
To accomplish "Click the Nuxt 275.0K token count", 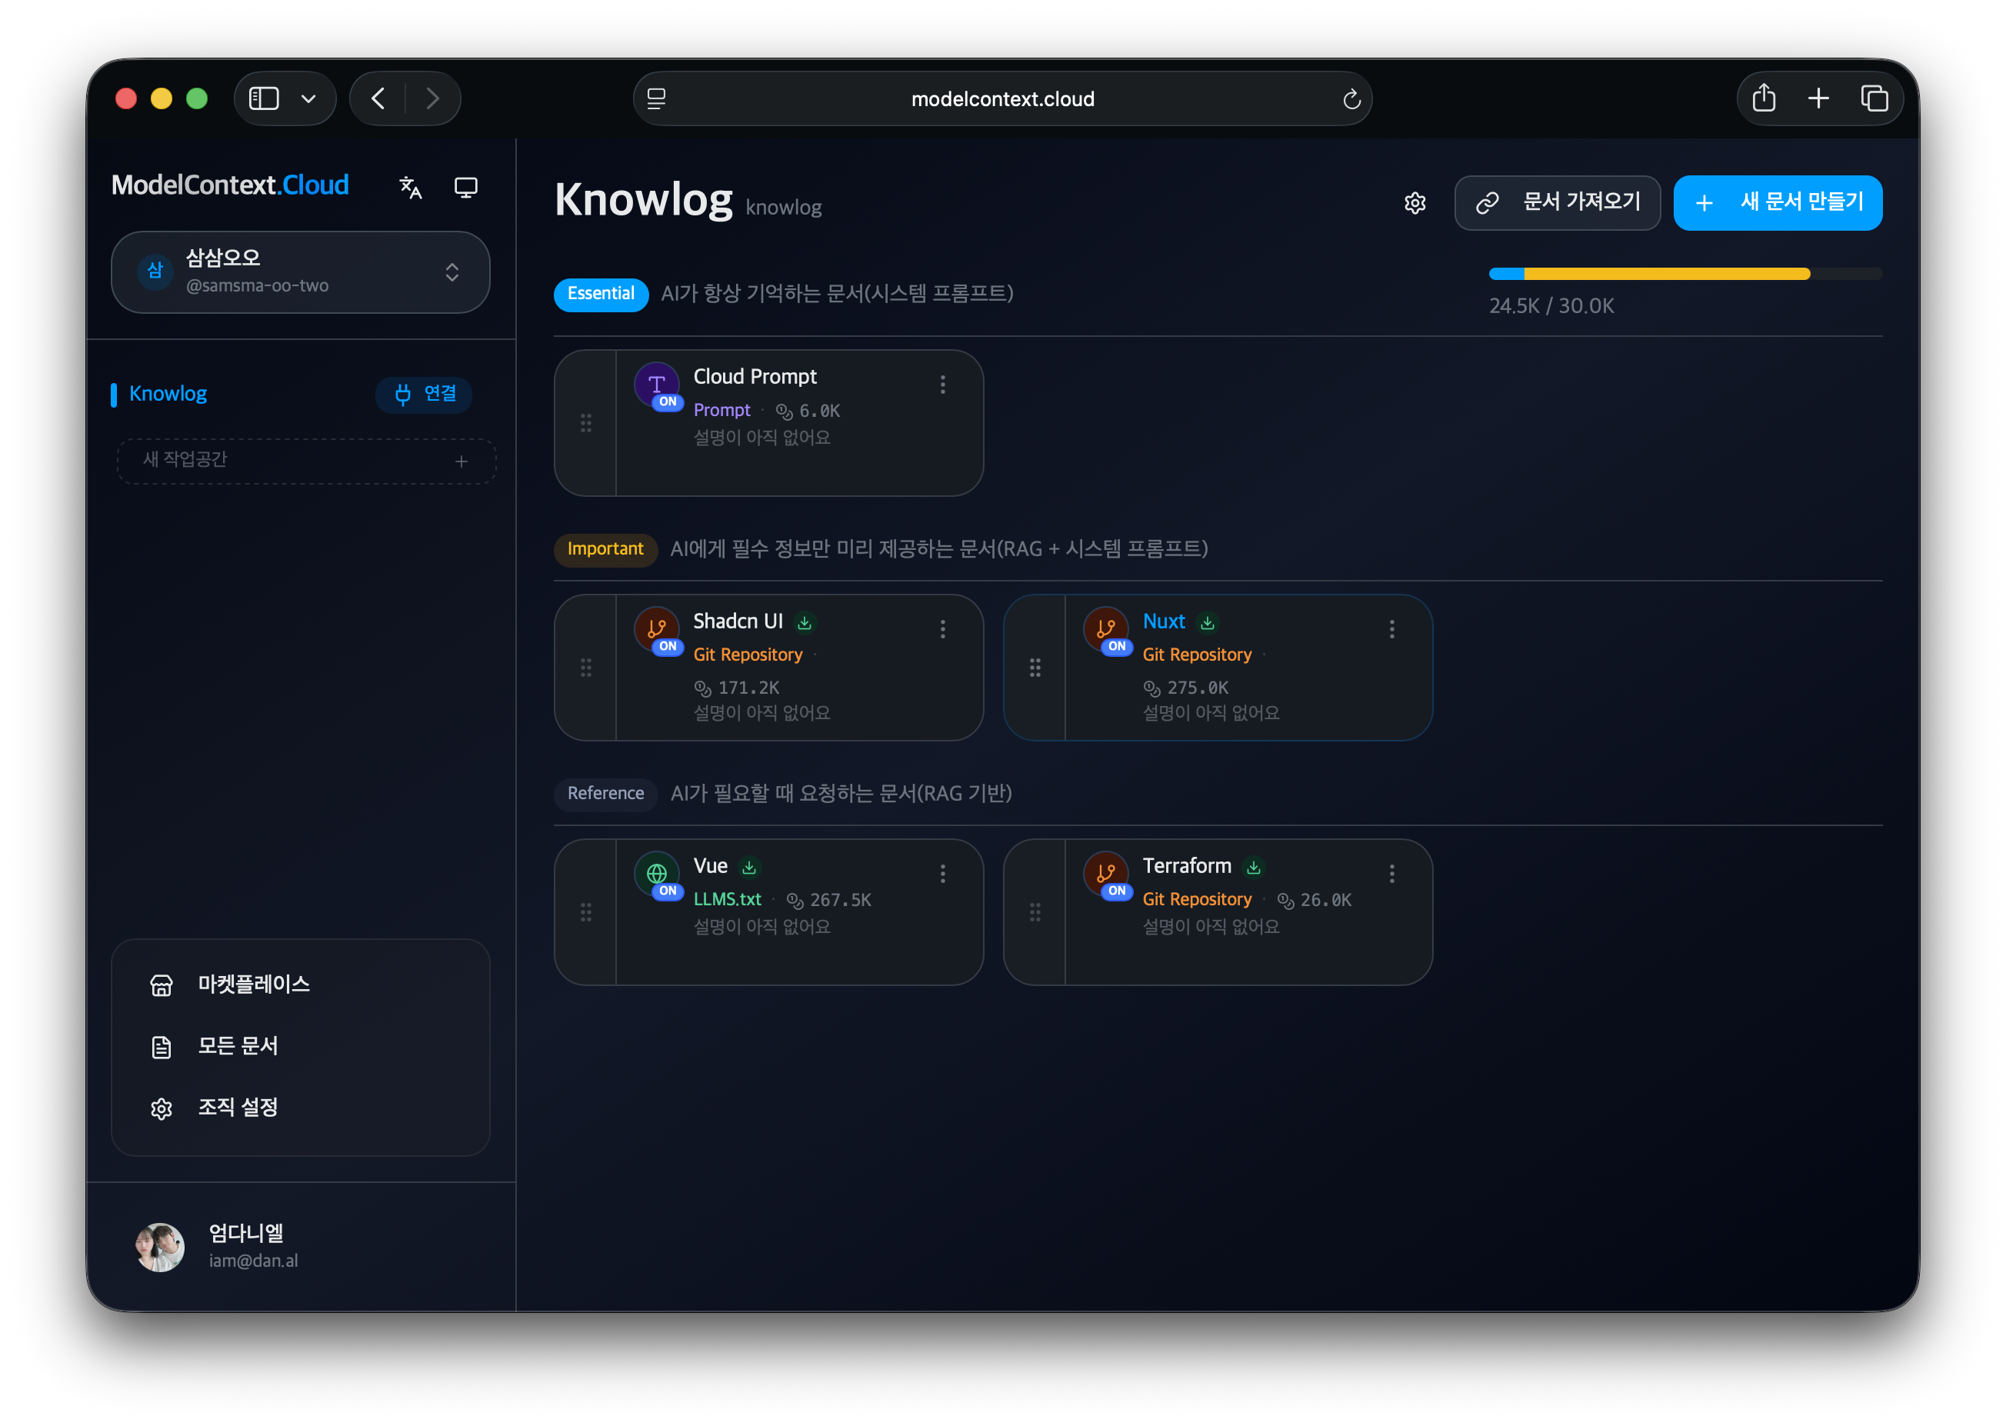I will tap(1186, 688).
